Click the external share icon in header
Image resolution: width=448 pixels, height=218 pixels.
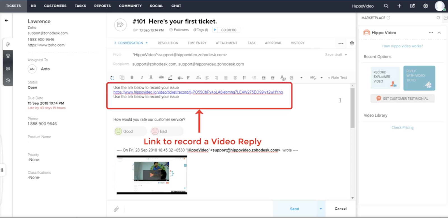pyautogui.click(x=412, y=6)
